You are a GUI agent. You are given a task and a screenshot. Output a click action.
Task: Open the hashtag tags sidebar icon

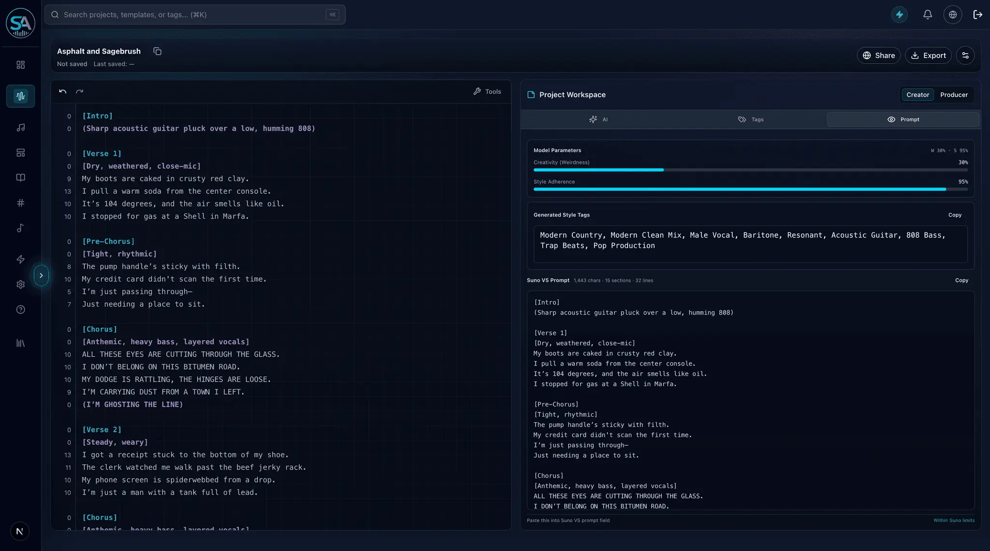[x=20, y=203]
